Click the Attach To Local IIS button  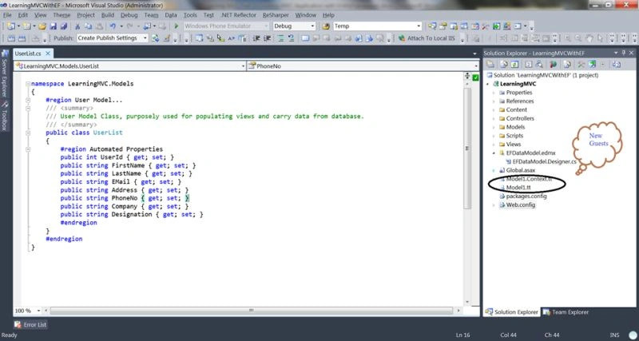[x=427, y=38]
